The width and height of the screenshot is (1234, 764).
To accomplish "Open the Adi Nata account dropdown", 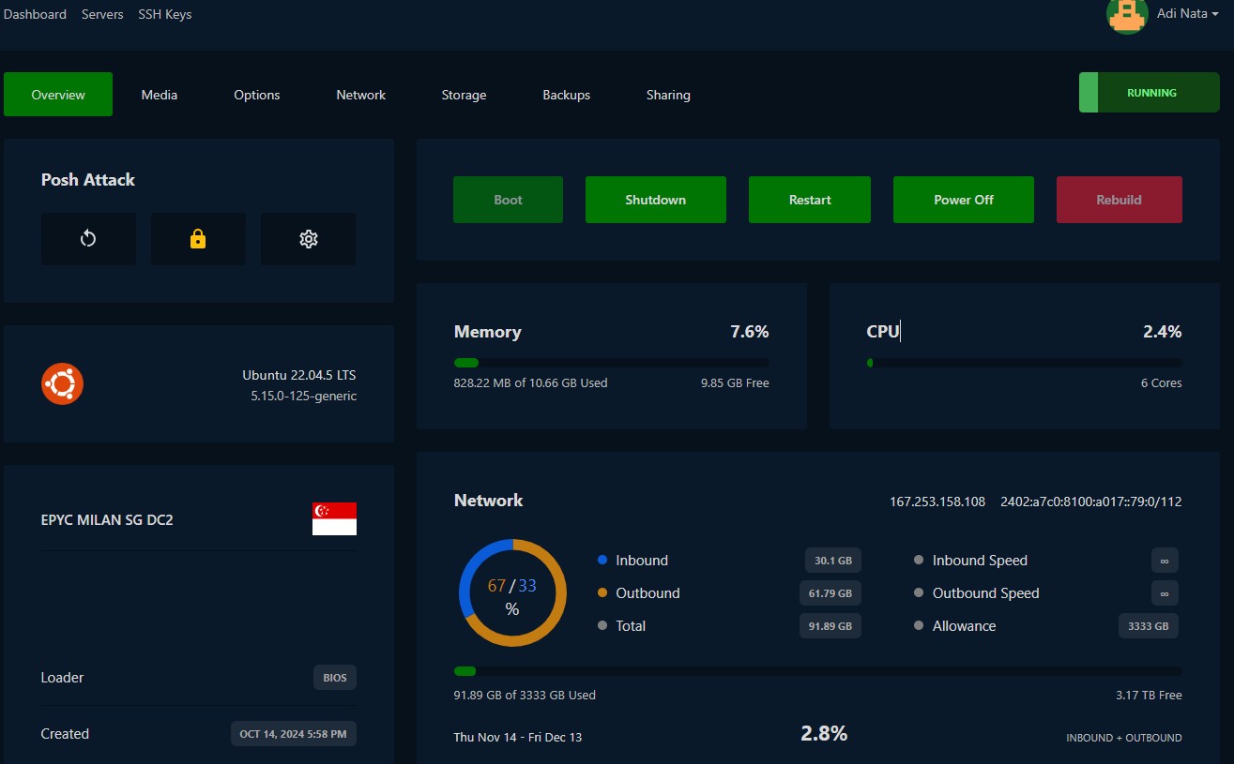I will (x=1186, y=13).
